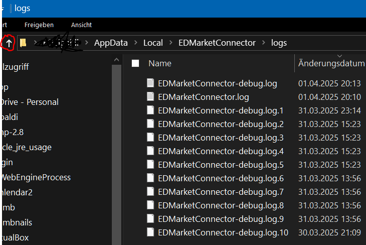Click navigation pane scroll-up arrow
Image resolution: width=366 pixels, height=245 pixels.
pos(116,60)
